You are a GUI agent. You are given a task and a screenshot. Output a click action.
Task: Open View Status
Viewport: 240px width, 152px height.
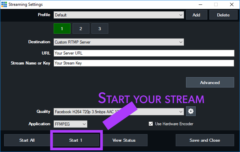coord(124,140)
